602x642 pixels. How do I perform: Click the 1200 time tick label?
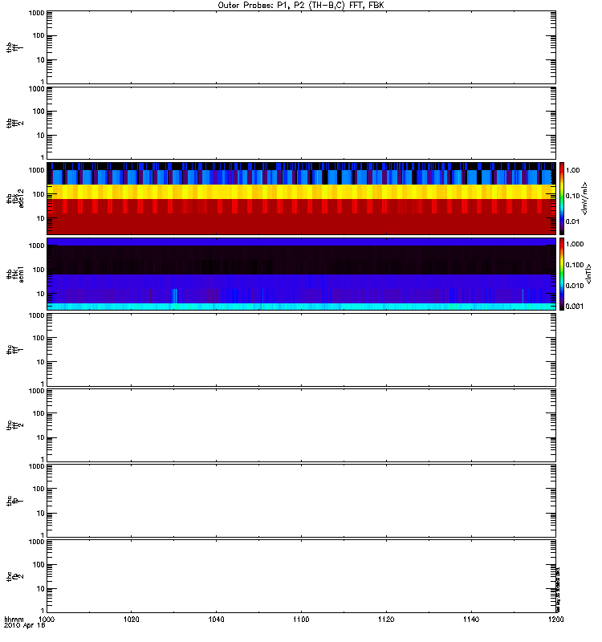point(555,619)
